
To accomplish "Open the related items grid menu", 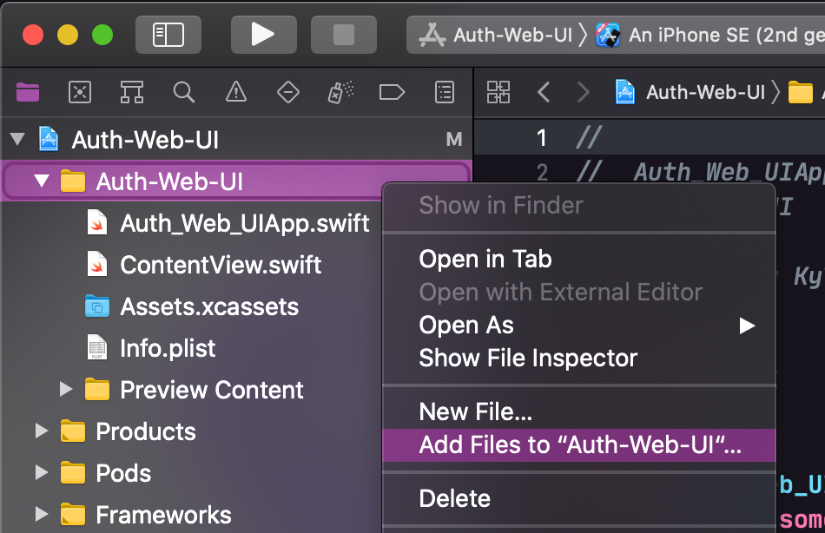I will pyautogui.click(x=498, y=92).
